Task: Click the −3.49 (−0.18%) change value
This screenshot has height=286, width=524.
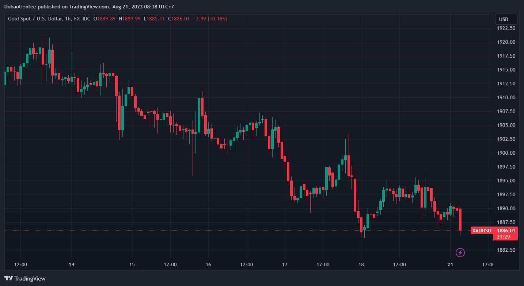Action: pos(210,19)
